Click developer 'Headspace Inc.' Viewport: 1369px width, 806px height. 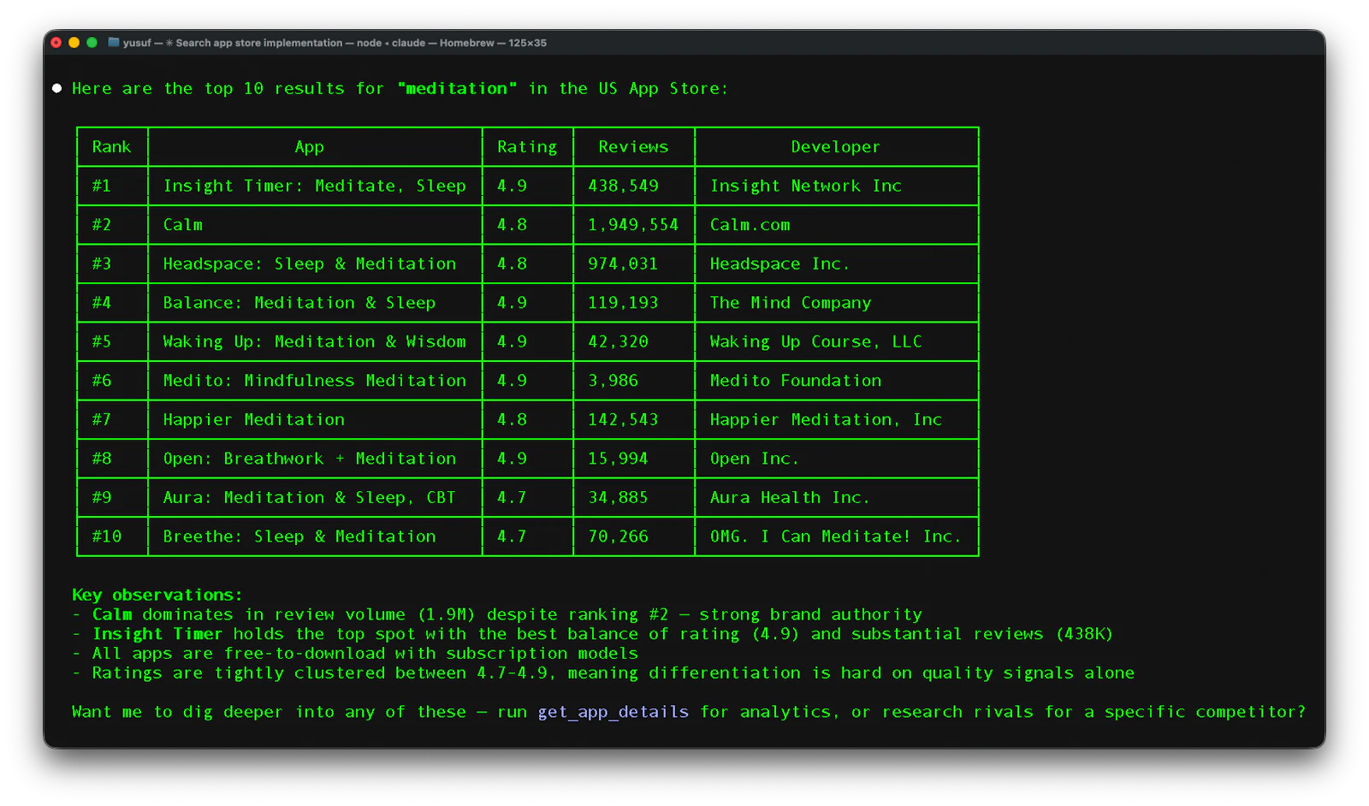coord(779,264)
